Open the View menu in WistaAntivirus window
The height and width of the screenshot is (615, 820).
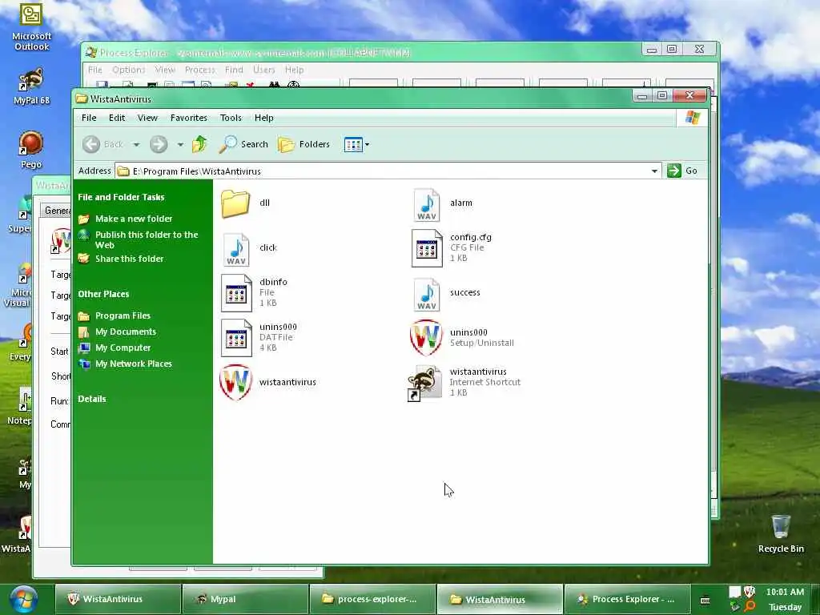click(x=147, y=118)
